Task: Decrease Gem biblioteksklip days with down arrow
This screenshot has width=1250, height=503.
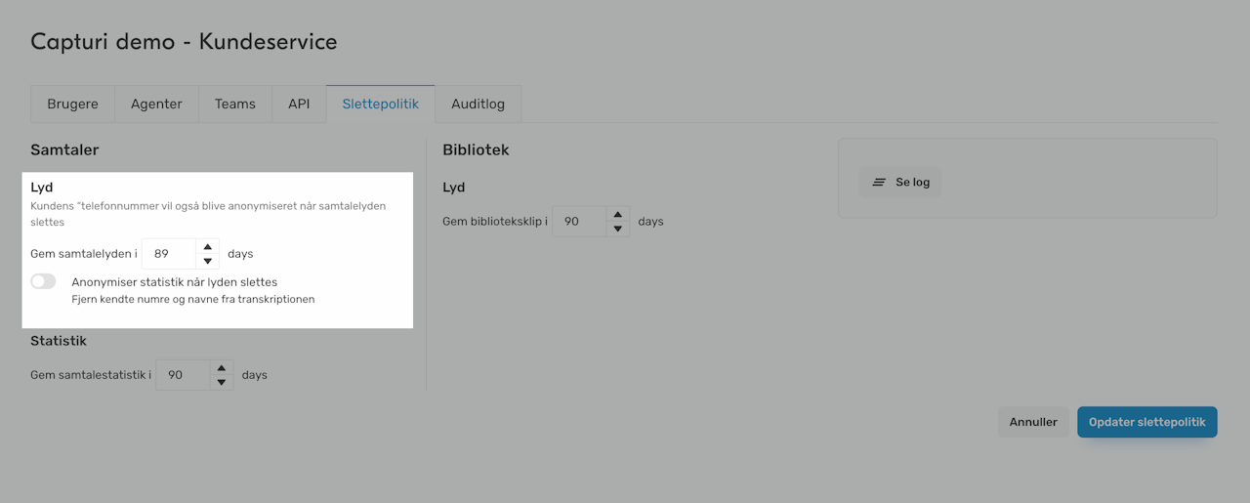Action: [x=617, y=229]
